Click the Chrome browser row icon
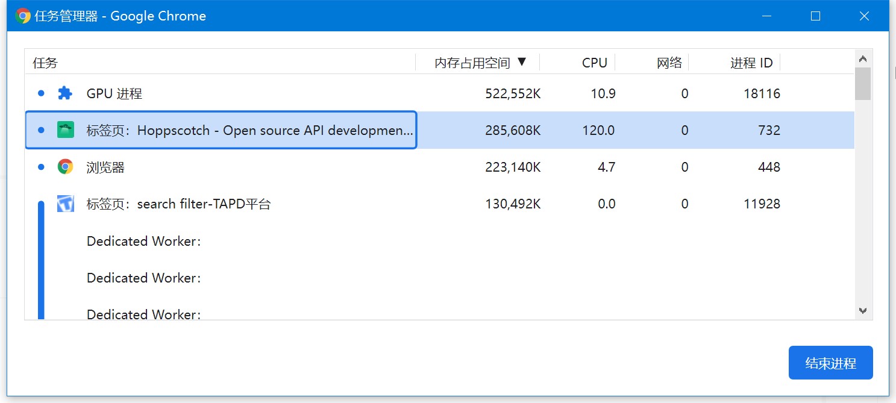This screenshot has height=403, width=896. point(65,167)
